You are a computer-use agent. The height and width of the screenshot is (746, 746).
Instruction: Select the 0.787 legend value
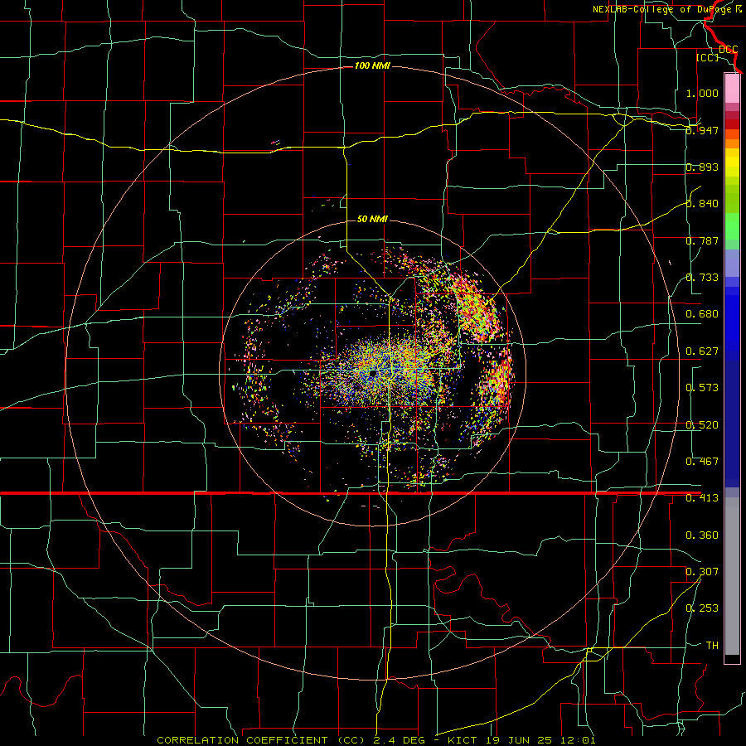coord(702,240)
